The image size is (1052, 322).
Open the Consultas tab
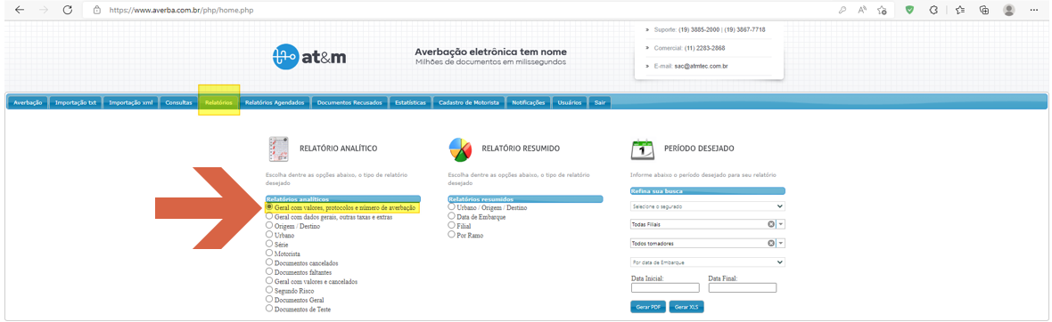point(179,102)
